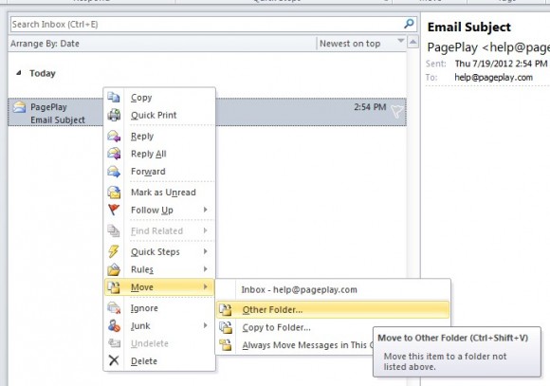Viewport: 550px width, 386px height.
Task: Click the Email Subject heading in reading pane
Action: (x=469, y=27)
